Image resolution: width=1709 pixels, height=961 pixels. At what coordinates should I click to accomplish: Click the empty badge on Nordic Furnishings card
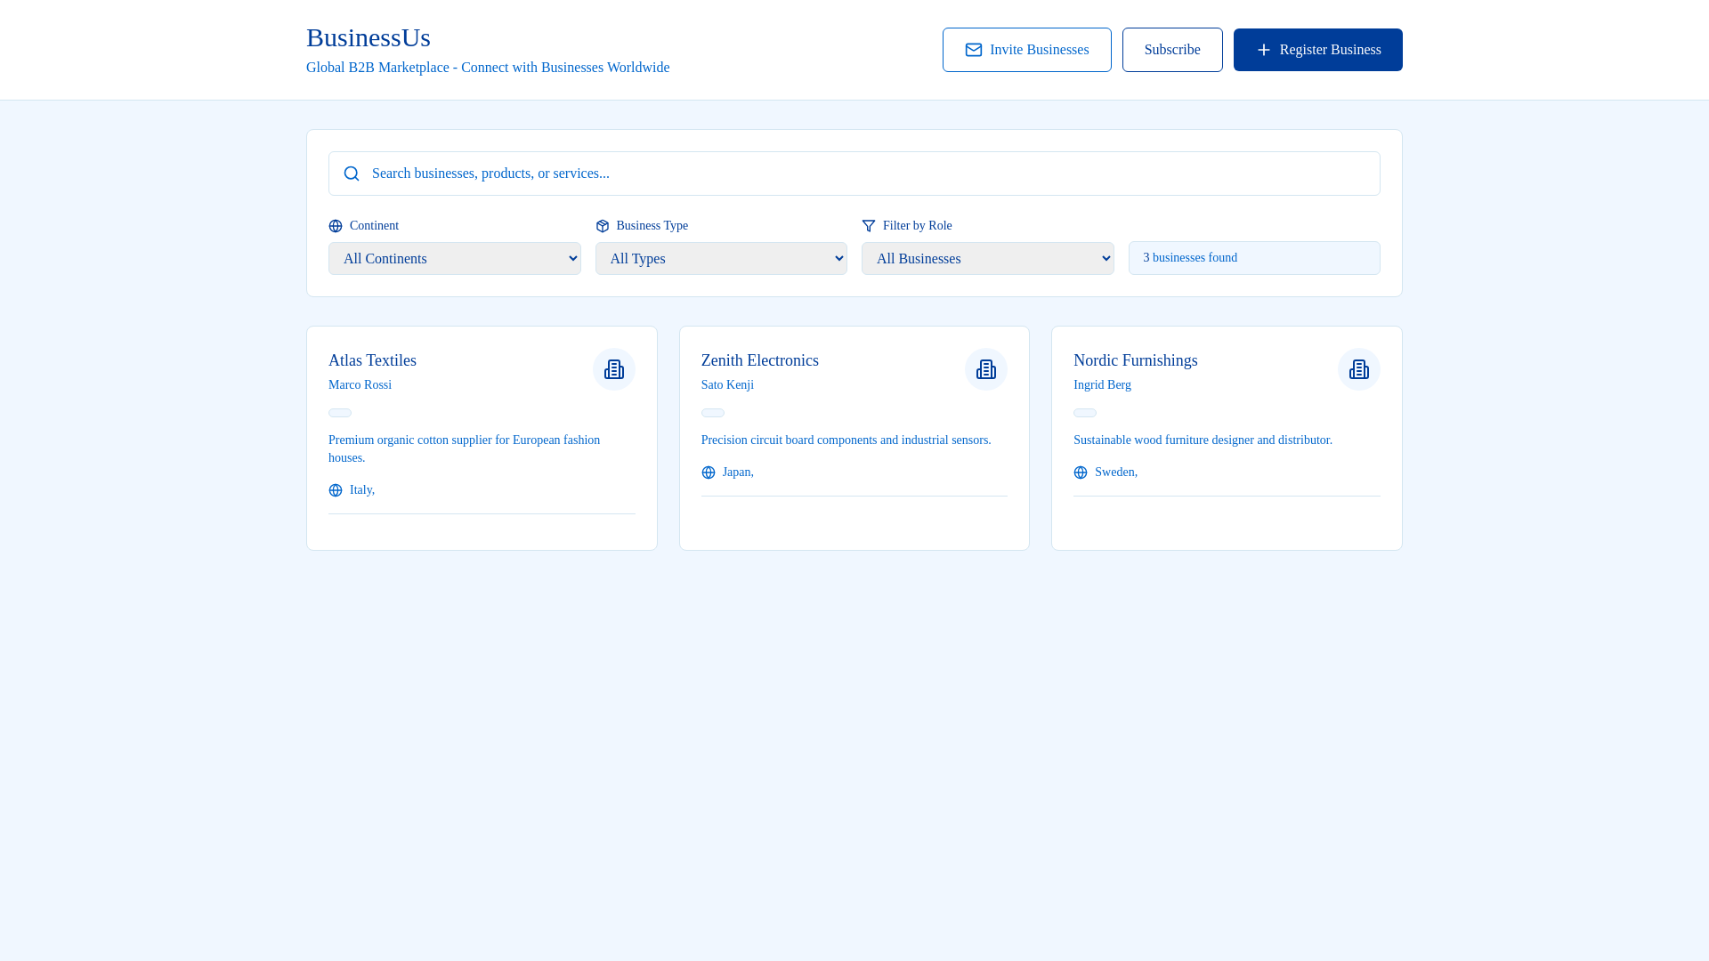(1085, 413)
